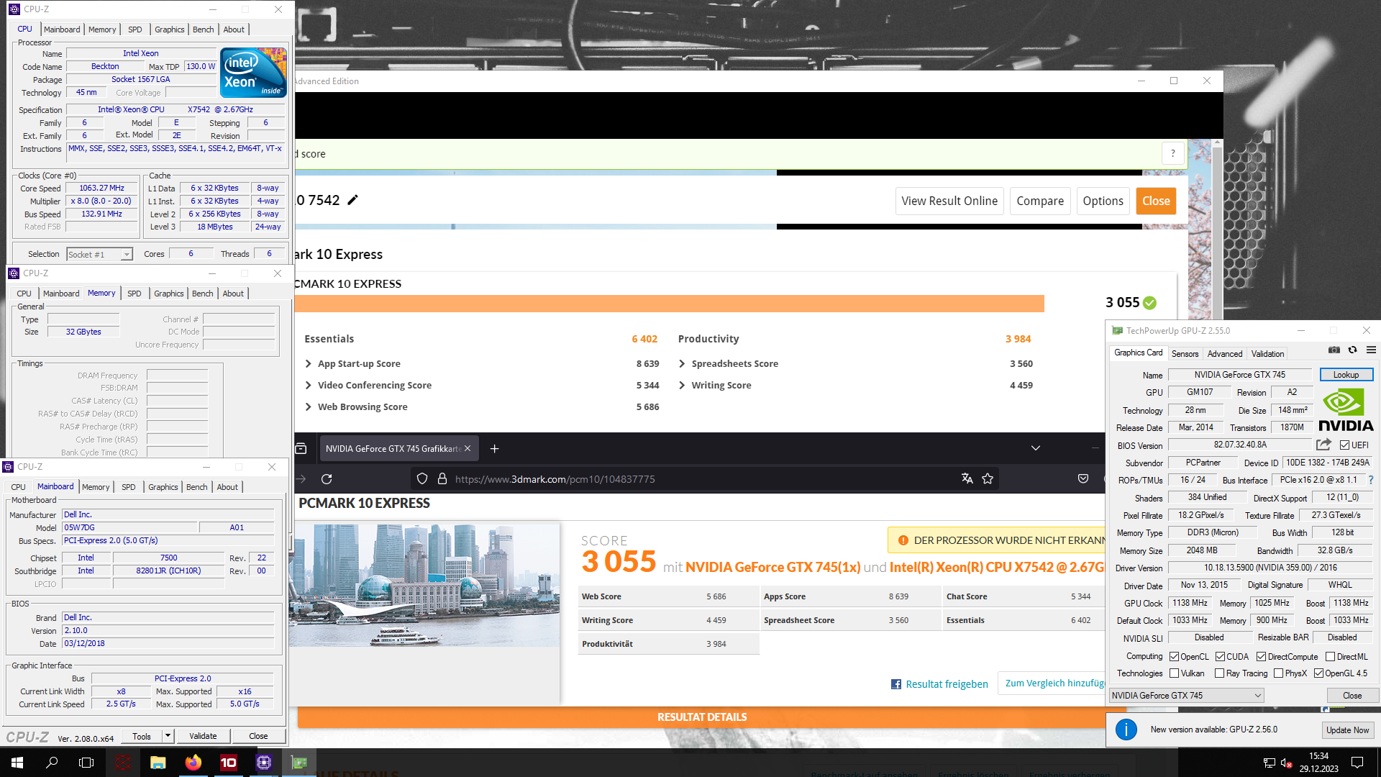Click the GPU-Z refresh icon
The height and width of the screenshot is (777, 1381).
(1352, 350)
